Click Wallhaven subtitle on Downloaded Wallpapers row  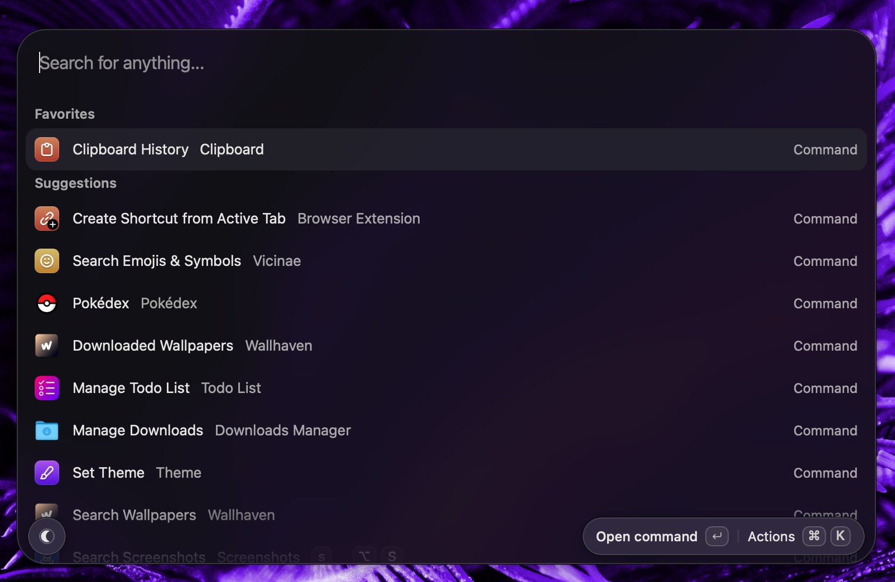279,346
